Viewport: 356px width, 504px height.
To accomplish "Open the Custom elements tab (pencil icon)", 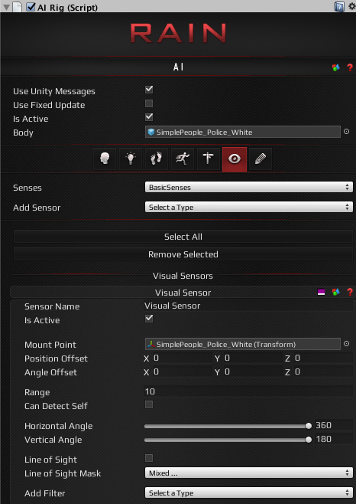I will [261, 159].
